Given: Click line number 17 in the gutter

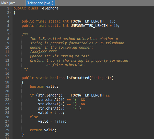Looking at the screenshot, I should pyautogui.click(x=7, y=78).
